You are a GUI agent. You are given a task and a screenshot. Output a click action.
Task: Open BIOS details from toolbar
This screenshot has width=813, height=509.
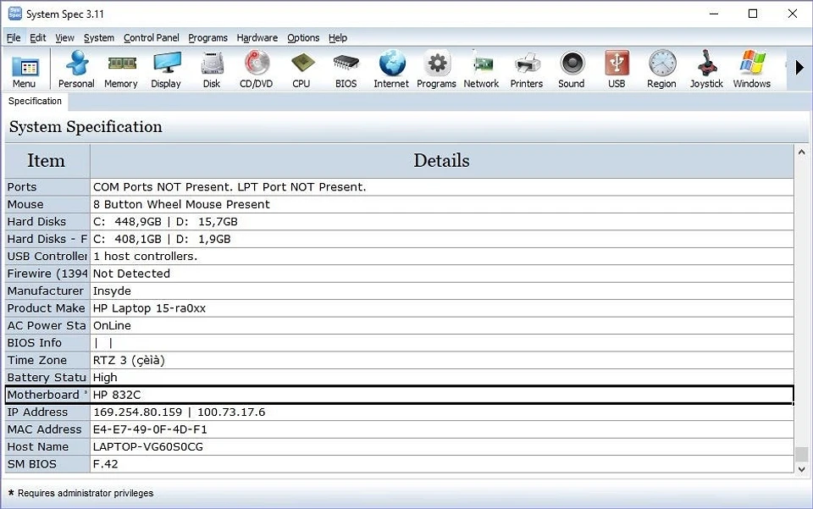pyautogui.click(x=346, y=69)
